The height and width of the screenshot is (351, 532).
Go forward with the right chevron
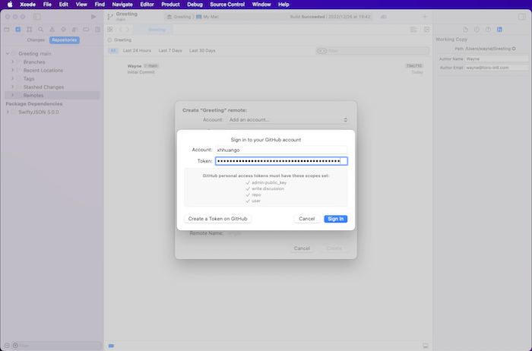pyautogui.click(x=128, y=30)
